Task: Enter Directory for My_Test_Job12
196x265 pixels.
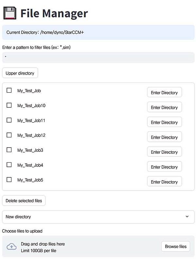Action: [164, 137]
